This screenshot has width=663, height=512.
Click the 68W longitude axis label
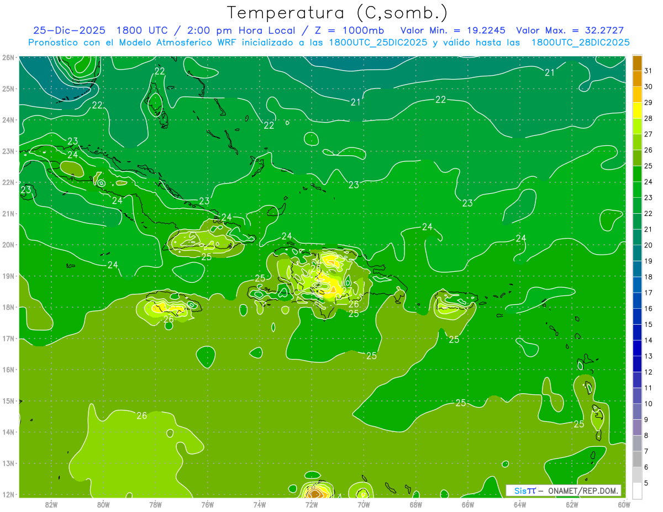point(416,504)
